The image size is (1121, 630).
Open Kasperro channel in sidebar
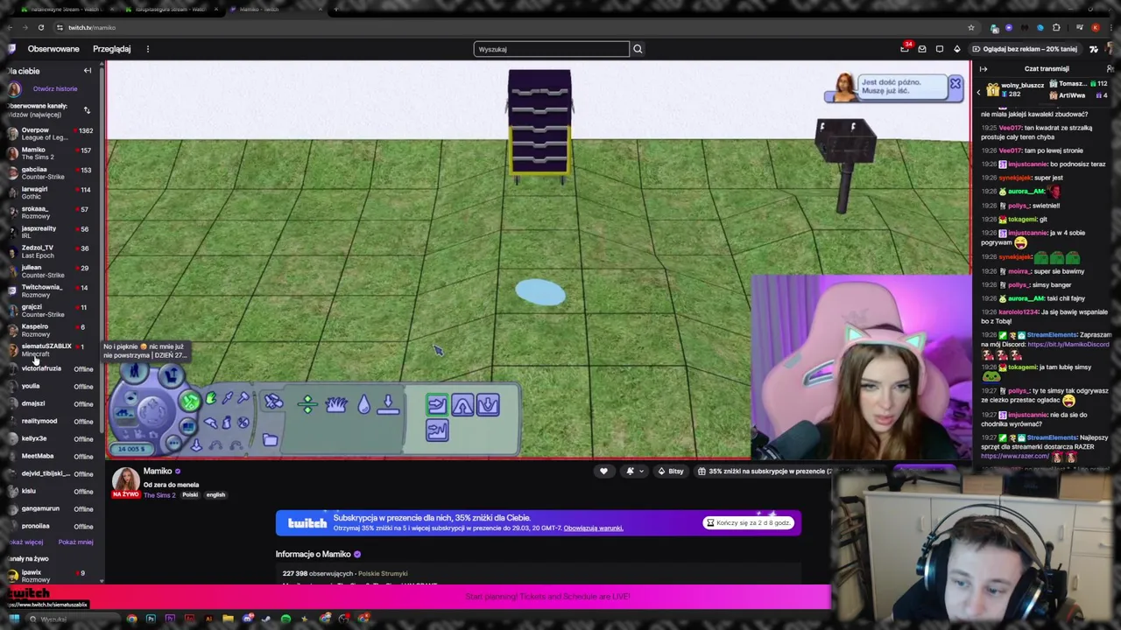[53, 330]
